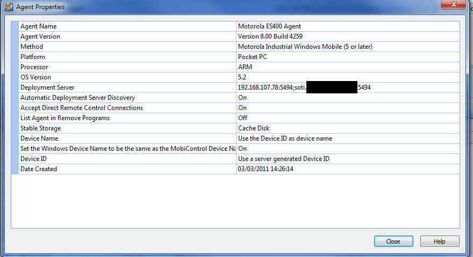The image size is (473, 257).
Task: Click On value for Automatic Deployment Server Discovery
Action: (x=242, y=98)
